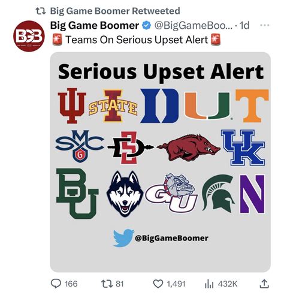Screen dimensions: 284x295
Task: Click the Iowa State logo
Action: click(113, 106)
